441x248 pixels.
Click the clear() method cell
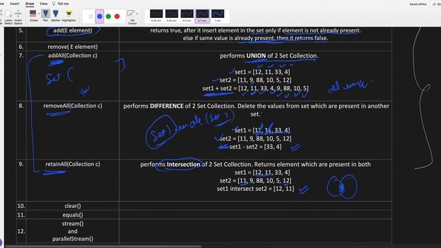[72, 206]
